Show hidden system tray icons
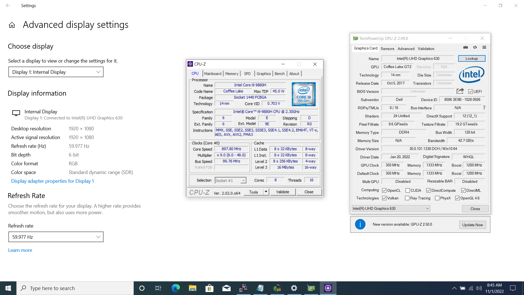524x295 pixels. 454,288
